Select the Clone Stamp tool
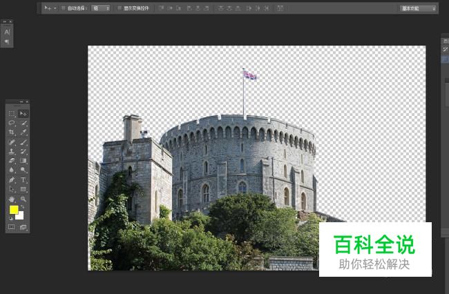The image size is (449, 294). click(x=12, y=151)
